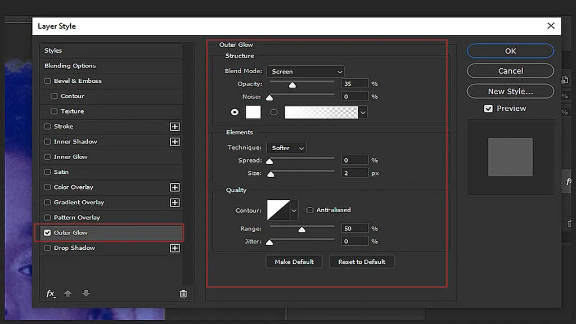This screenshot has height=324, width=576.
Task: Add another Color Overlay with plus icon
Action: click(x=175, y=187)
